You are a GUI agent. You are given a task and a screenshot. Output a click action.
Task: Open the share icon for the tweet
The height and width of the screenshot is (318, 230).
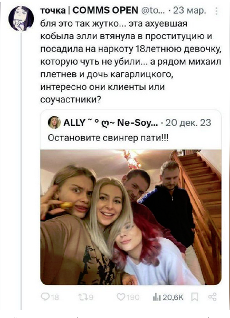[x=213, y=297]
